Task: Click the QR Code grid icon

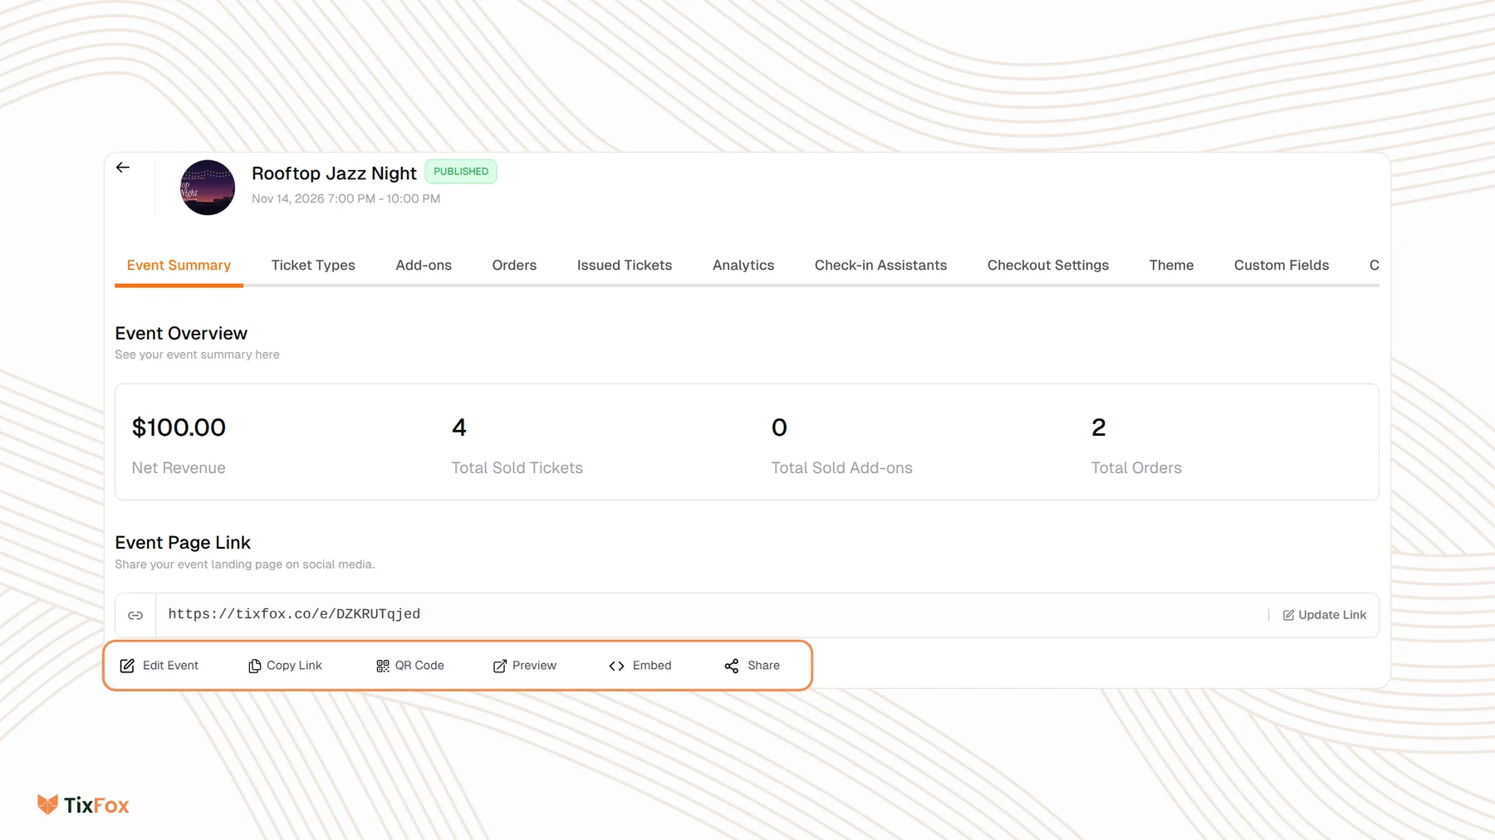Action: pyautogui.click(x=383, y=666)
